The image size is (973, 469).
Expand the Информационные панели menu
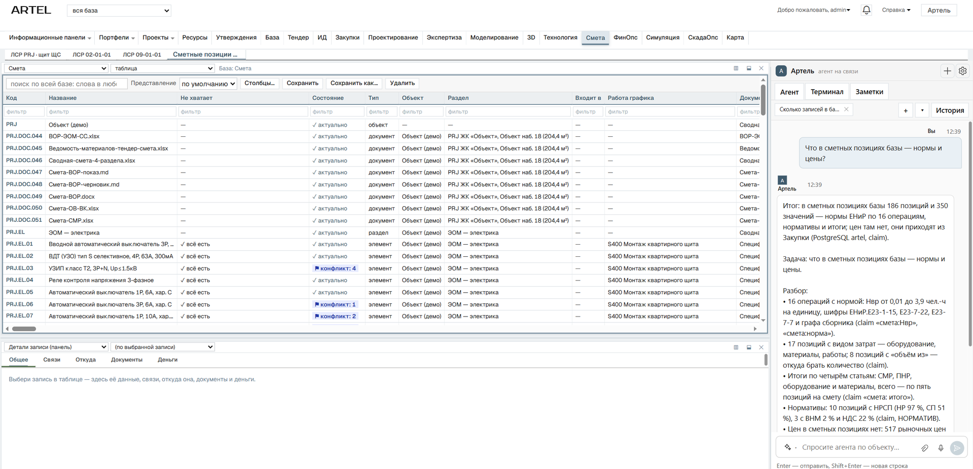click(50, 37)
